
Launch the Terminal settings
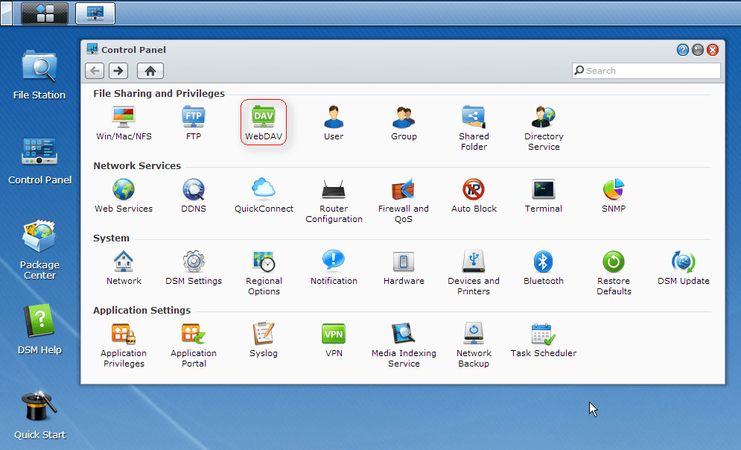(x=543, y=194)
